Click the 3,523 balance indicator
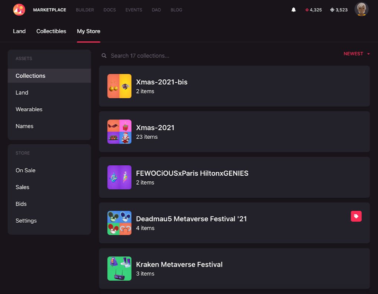The width and height of the screenshot is (378, 294). [x=339, y=10]
